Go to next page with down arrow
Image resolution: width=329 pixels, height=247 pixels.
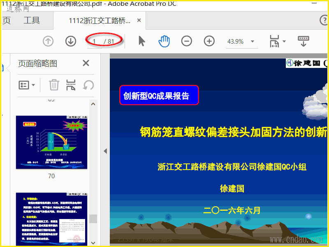point(71,41)
